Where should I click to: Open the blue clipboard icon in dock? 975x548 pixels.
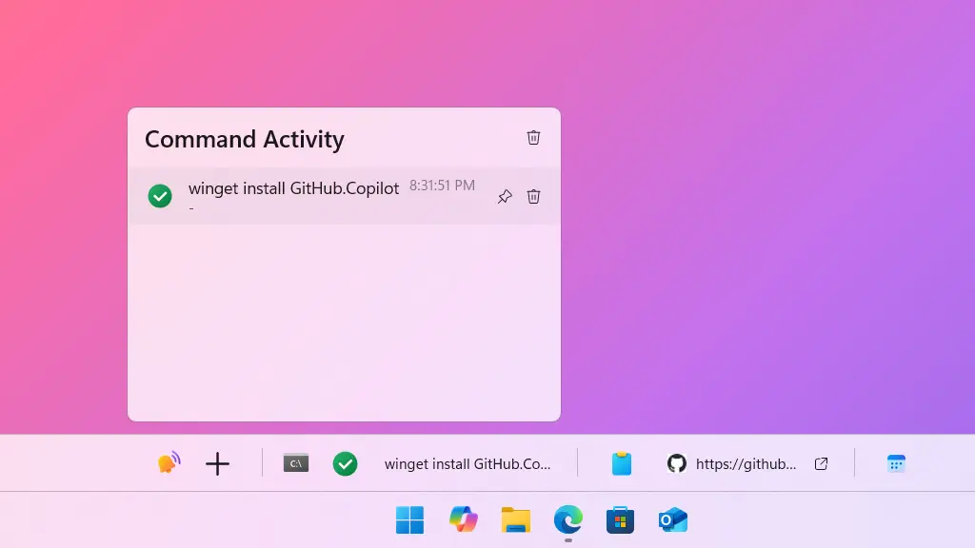[621, 463]
